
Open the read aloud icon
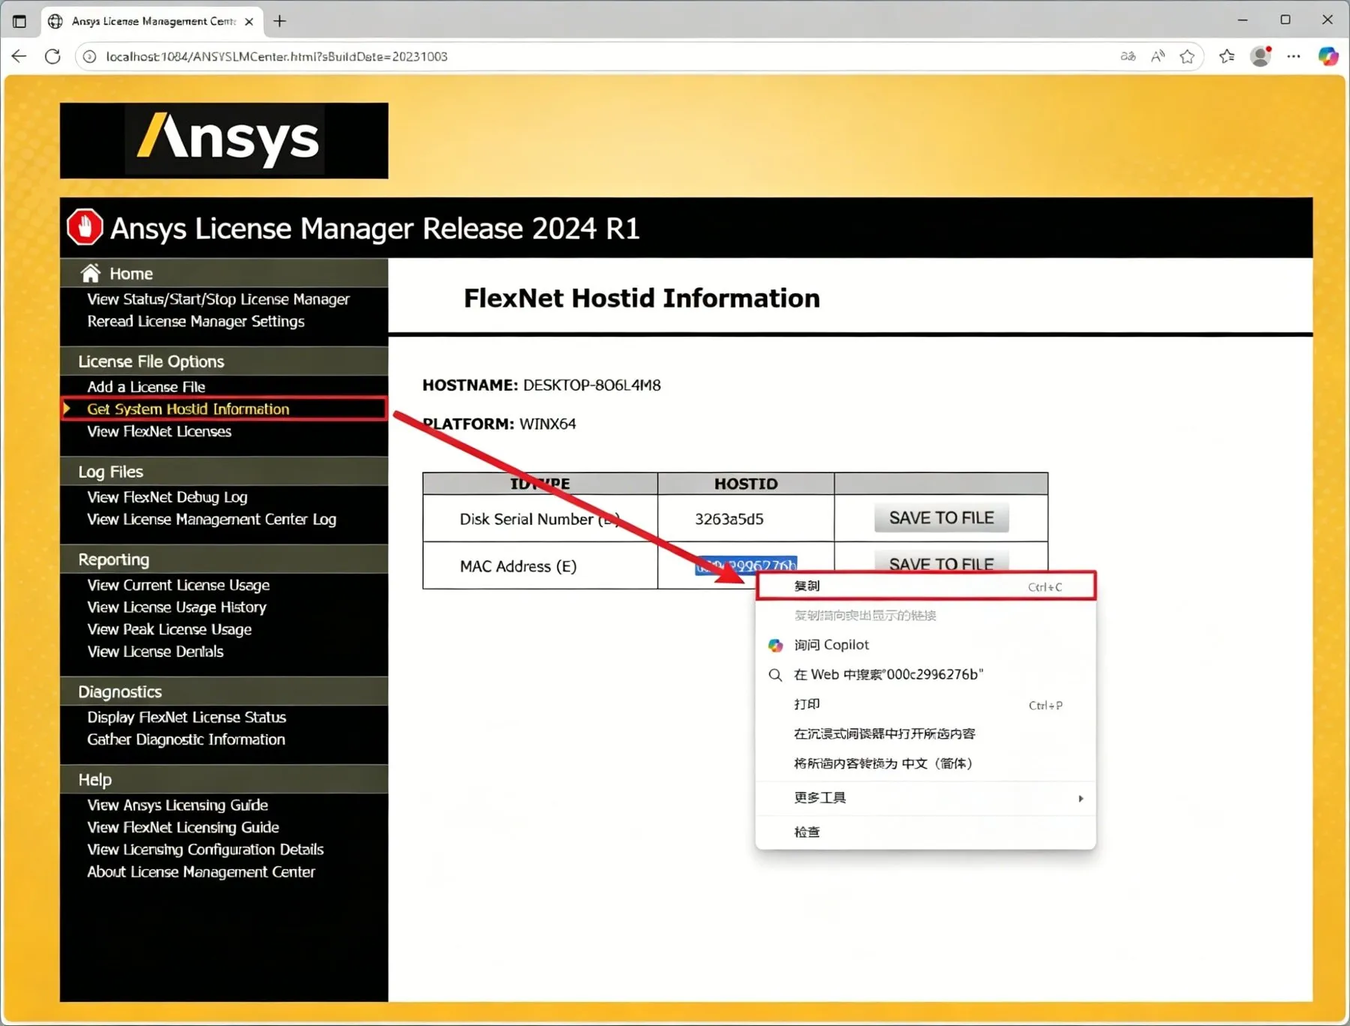click(1158, 56)
